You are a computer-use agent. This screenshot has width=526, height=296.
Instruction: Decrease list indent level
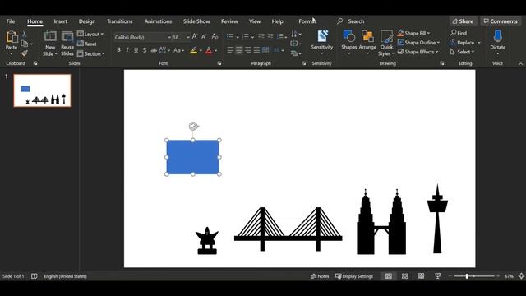[261, 36]
